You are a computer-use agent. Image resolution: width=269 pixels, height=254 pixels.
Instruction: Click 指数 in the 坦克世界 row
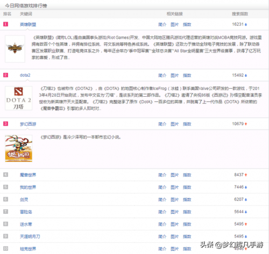coord(187,249)
